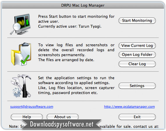Click the monitor with magnifier icon

point(20,24)
